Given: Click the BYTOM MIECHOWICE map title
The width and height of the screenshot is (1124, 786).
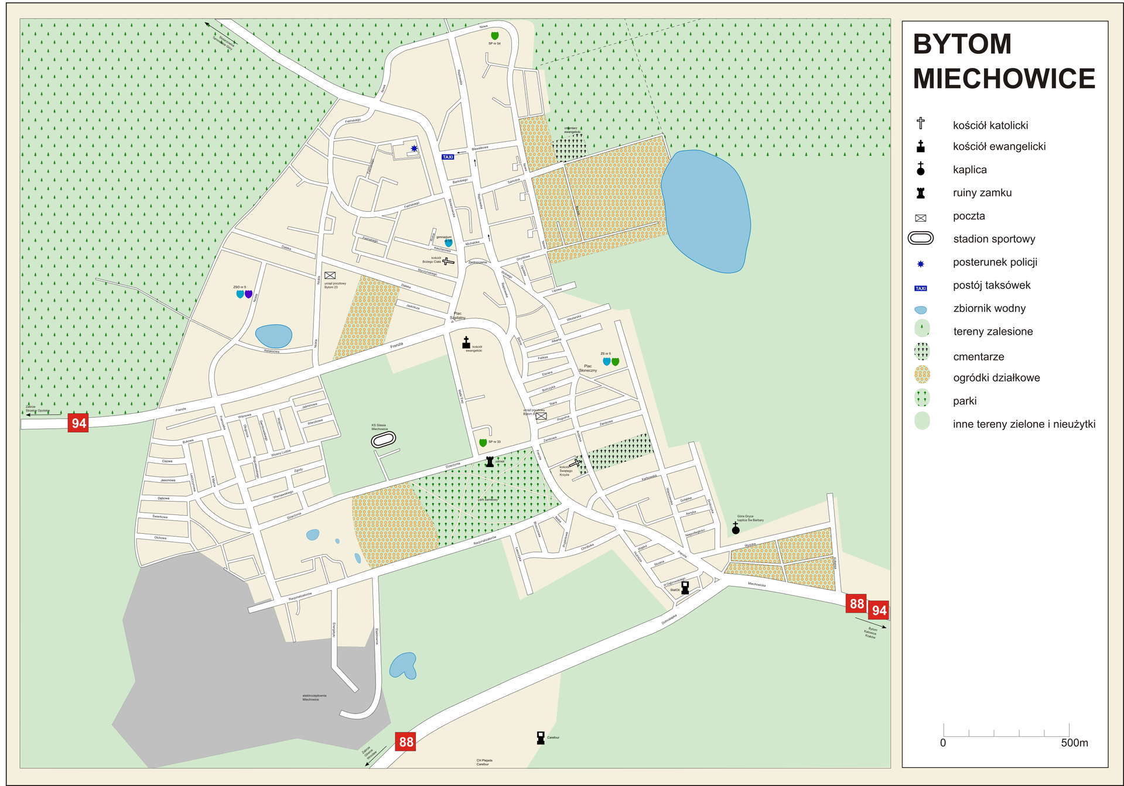Looking at the screenshot, I should 1003,61.
